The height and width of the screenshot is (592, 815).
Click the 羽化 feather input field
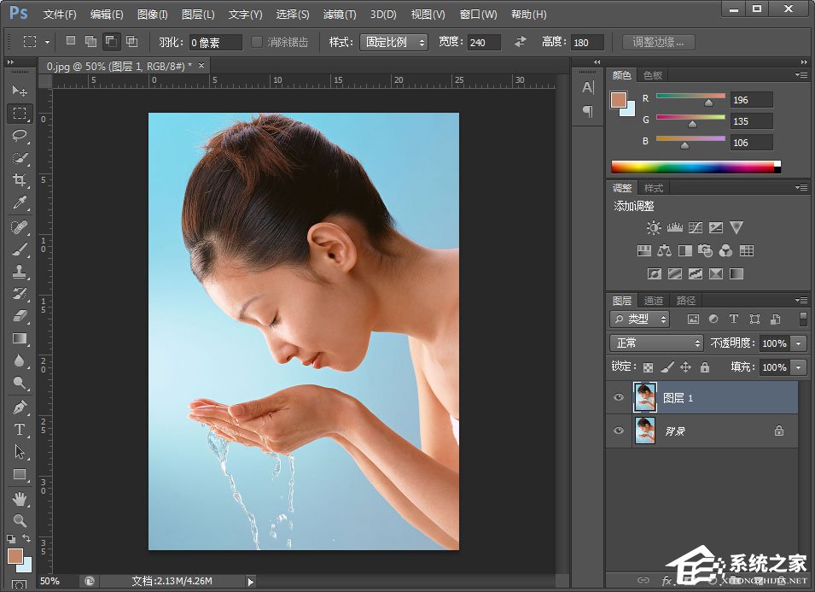215,42
